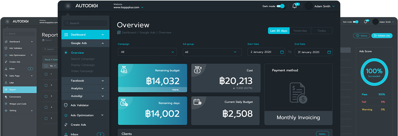The height and width of the screenshot is (136, 398).
Task: Open Search Campaign submenu item
Action: [x=83, y=59]
